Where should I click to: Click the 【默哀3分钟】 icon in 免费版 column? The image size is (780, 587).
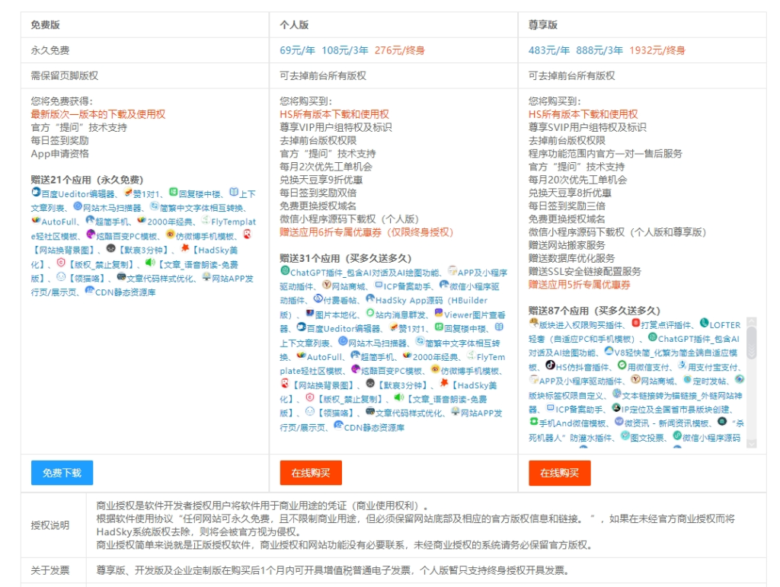[x=111, y=248]
